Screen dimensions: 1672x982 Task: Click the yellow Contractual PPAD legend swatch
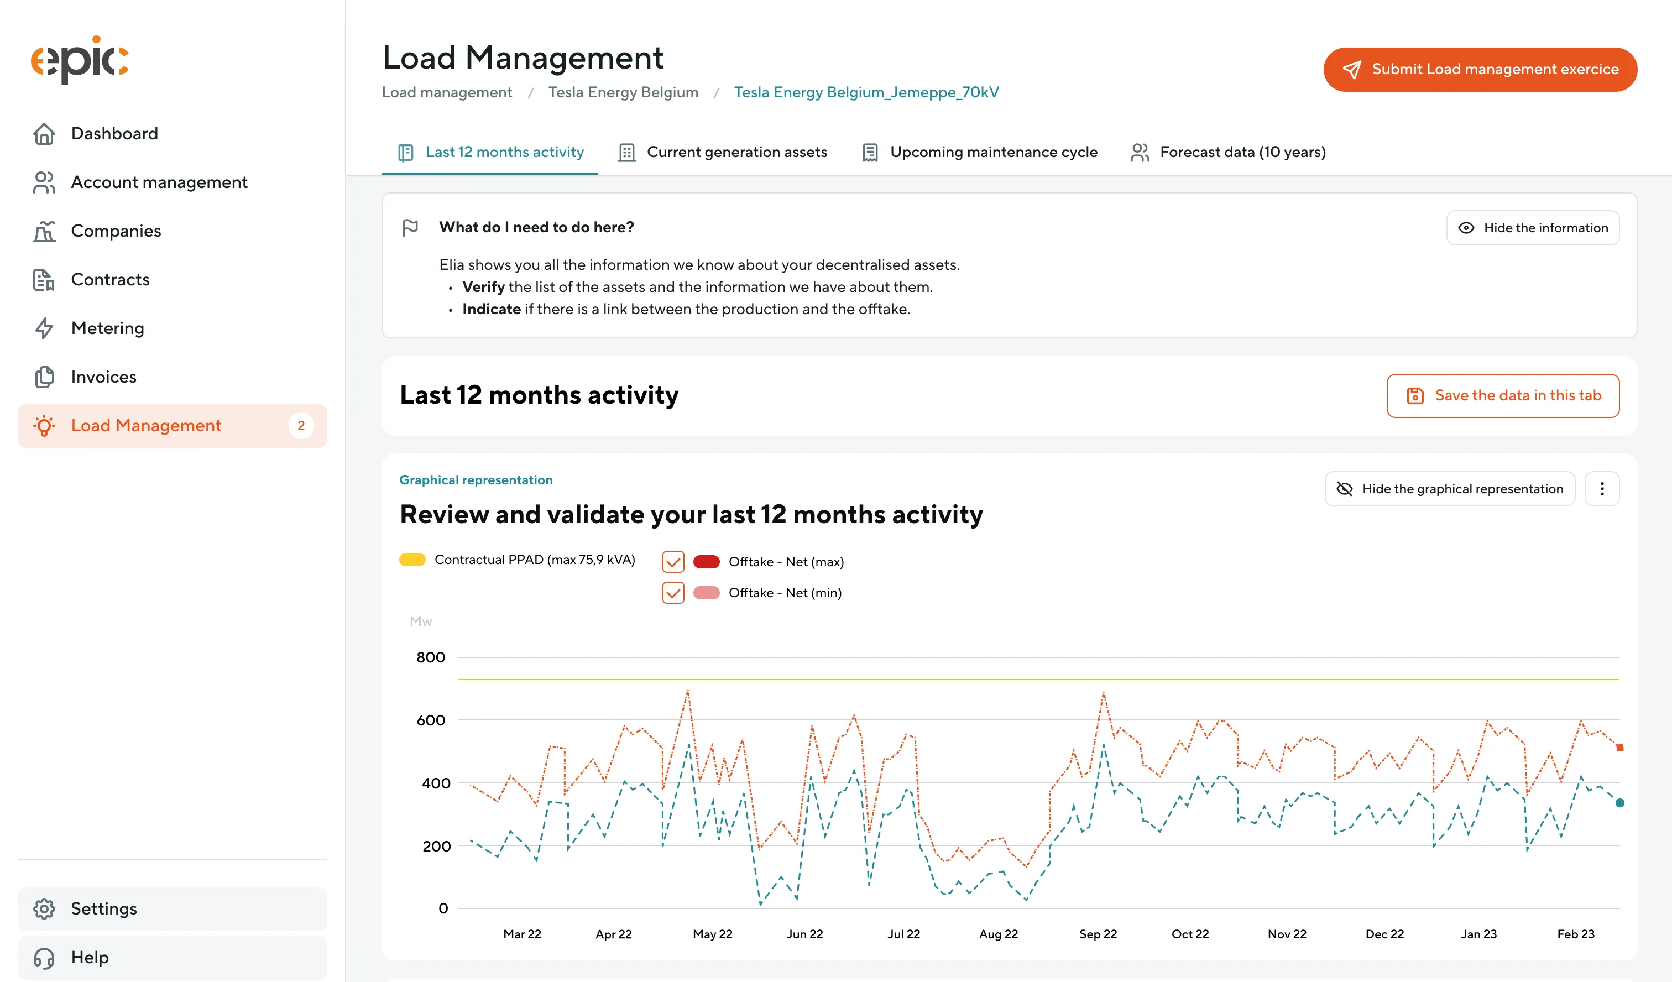pyautogui.click(x=412, y=560)
